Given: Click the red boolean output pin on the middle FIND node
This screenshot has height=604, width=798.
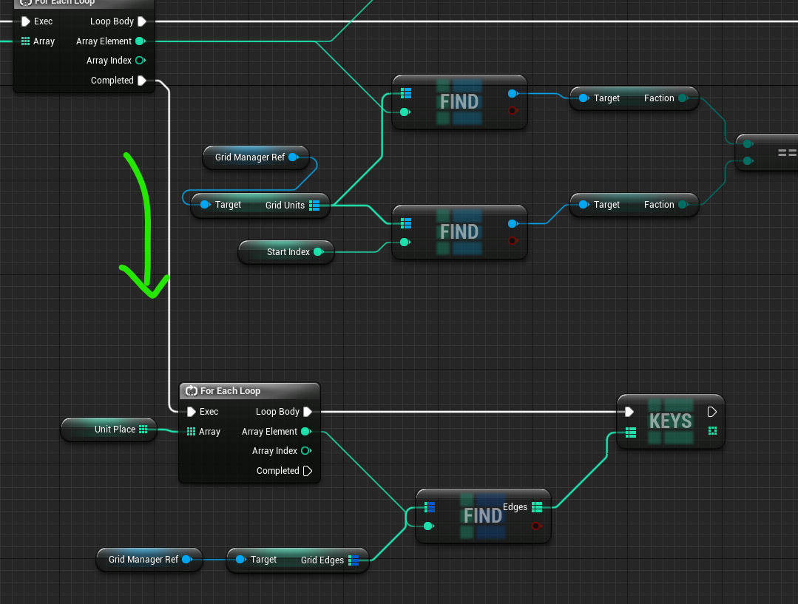Looking at the screenshot, I should 513,241.
